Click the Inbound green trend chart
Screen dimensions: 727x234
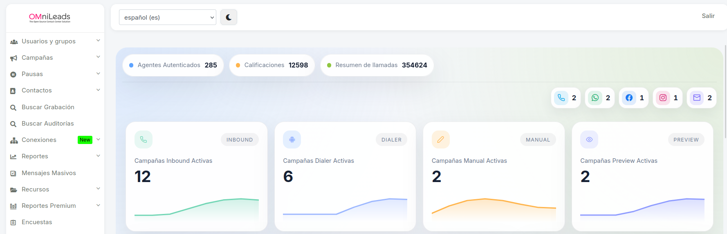[197, 209]
